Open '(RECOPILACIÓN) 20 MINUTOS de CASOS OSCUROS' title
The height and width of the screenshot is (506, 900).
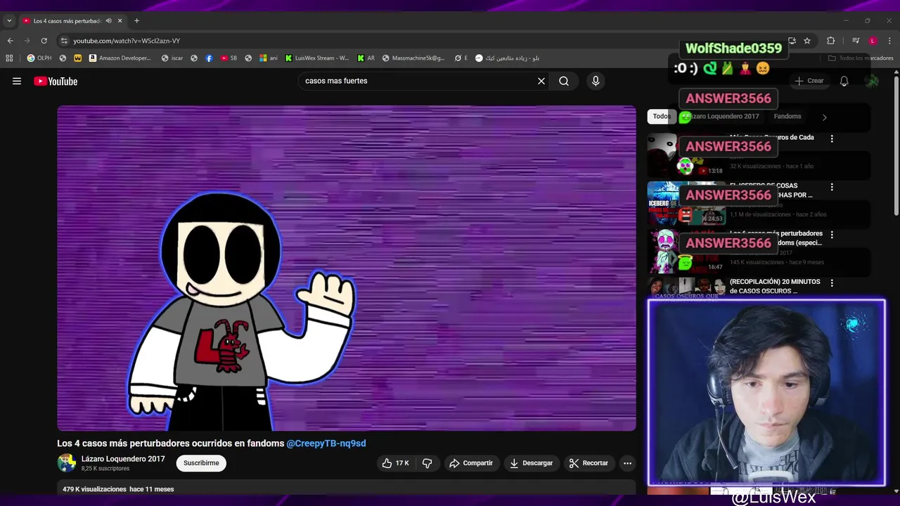tap(775, 286)
